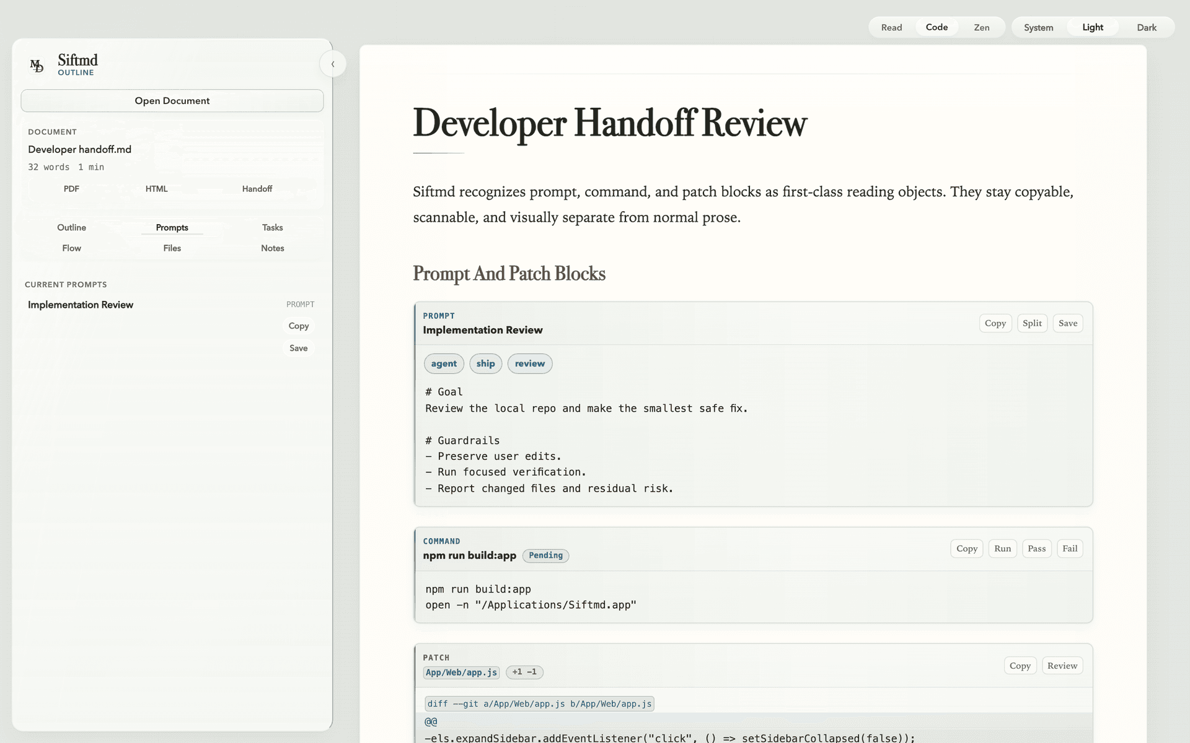
Task: Click the Siftmd MD logo icon
Action: (x=37, y=65)
